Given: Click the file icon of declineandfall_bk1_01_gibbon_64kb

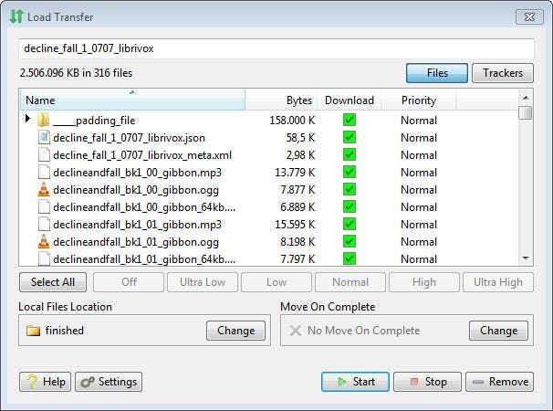Looking at the screenshot, I should (x=44, y=258).
